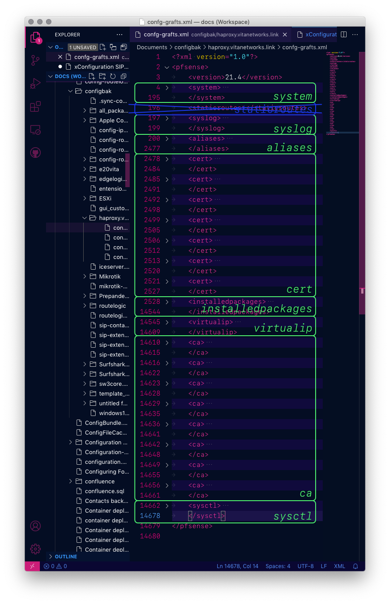Create new untitled file in Open Editors
The width and height of the screenshot is (390, 604).
[103, 47]
